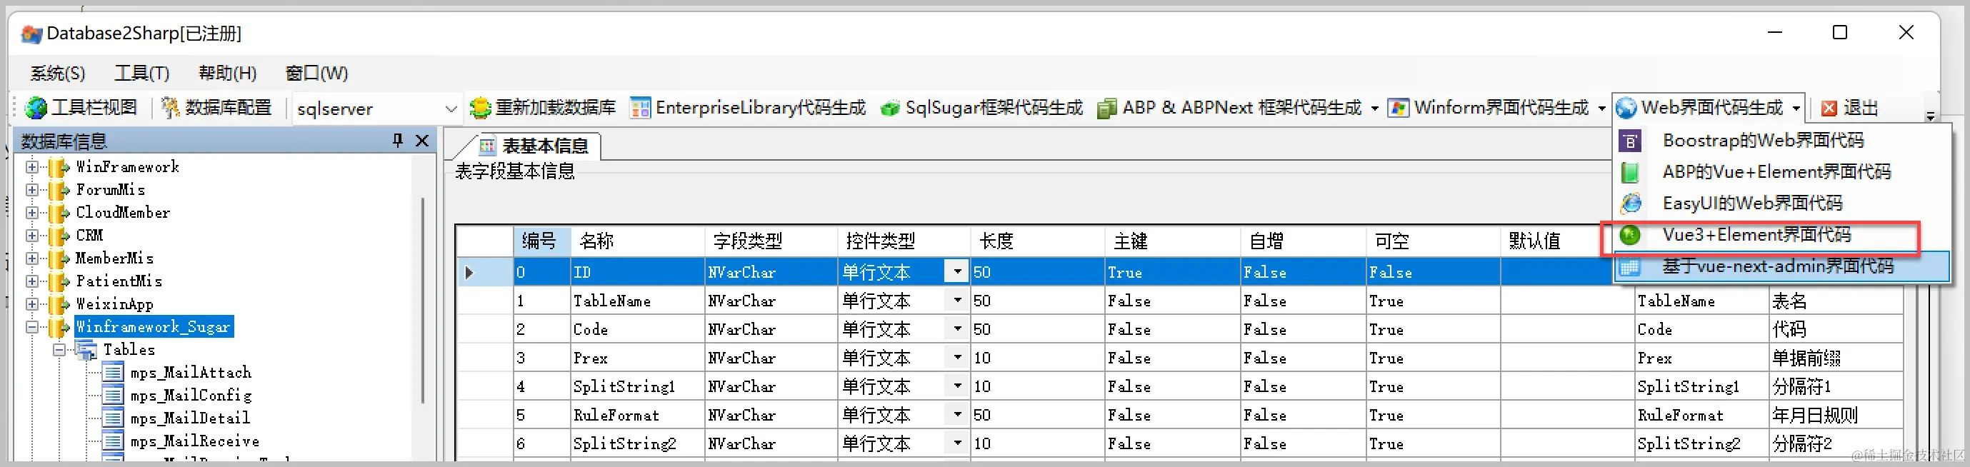Expand the MemberMis database node
This screenshot has height=467, width=1970.
click(31, 258)
